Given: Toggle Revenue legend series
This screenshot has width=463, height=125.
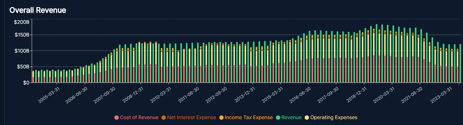Looking at the screenshot, I should pyautogui.click(x=288, y=118).
